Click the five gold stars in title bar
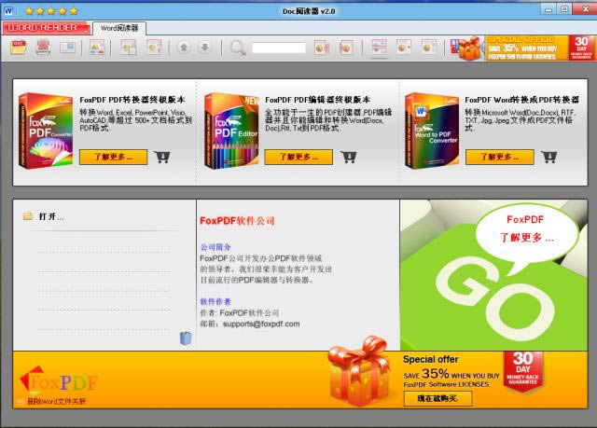This screenshot has width=597, height=428. [x=51, y=11]
